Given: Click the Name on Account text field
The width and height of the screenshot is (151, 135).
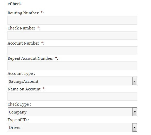Looking at the screenshot, I should (73, 97).
